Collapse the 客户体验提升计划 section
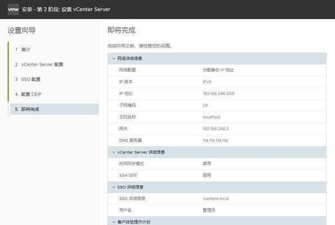 pos(114,222)
